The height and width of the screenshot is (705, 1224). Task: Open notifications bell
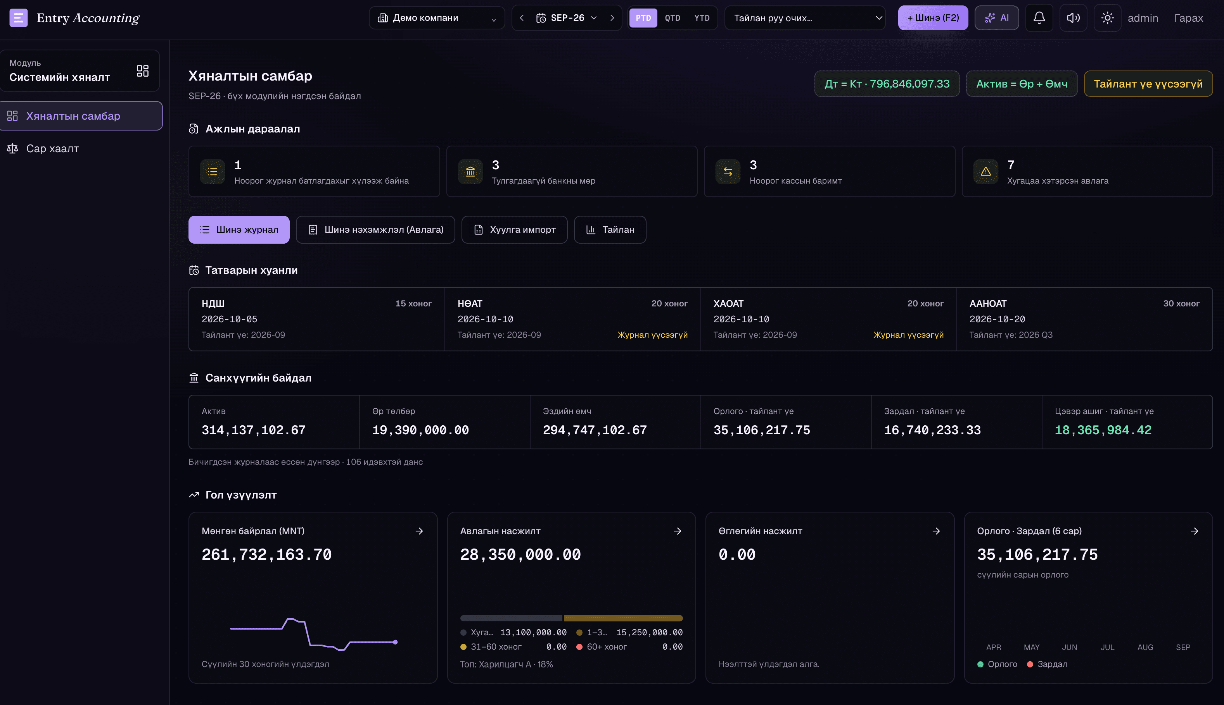[1039, 18]
